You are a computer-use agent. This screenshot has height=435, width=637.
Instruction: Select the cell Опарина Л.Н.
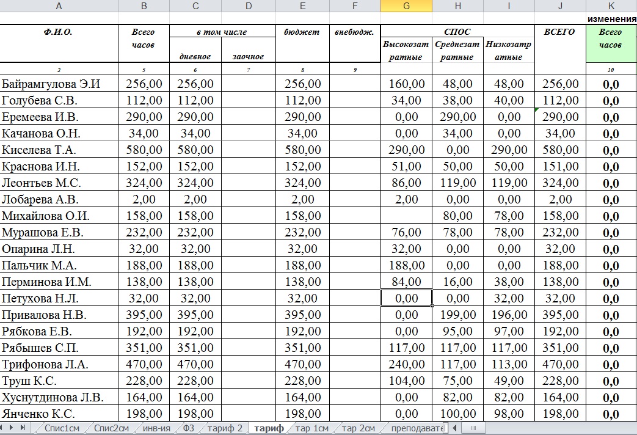click(x=59, y=249)
